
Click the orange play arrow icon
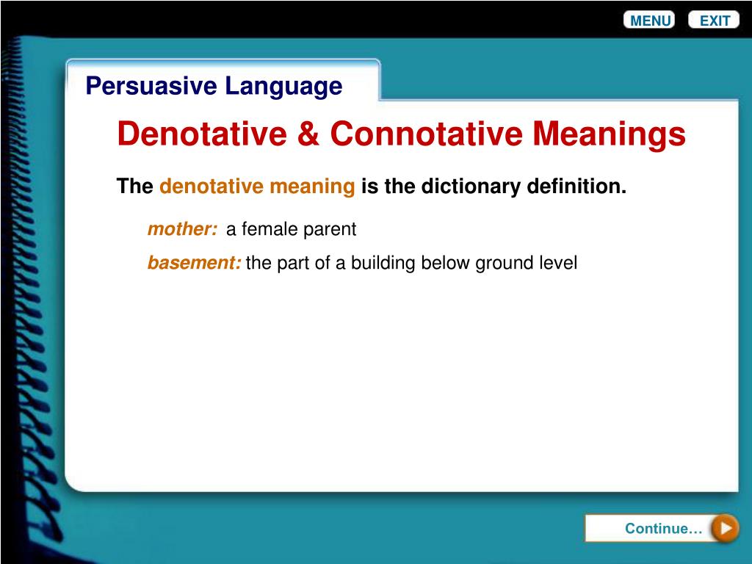tap(725, 528)
